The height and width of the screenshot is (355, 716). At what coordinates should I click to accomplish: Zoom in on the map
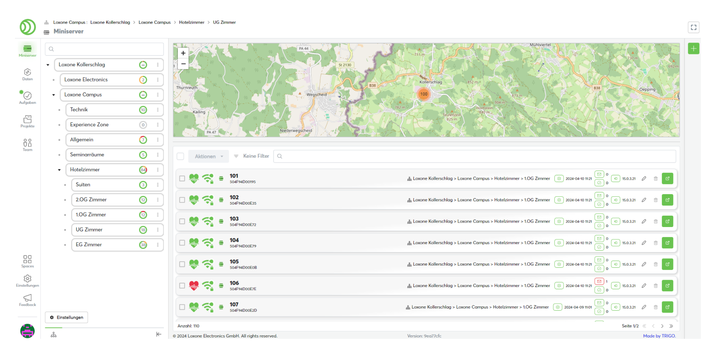tap(183, 53)
